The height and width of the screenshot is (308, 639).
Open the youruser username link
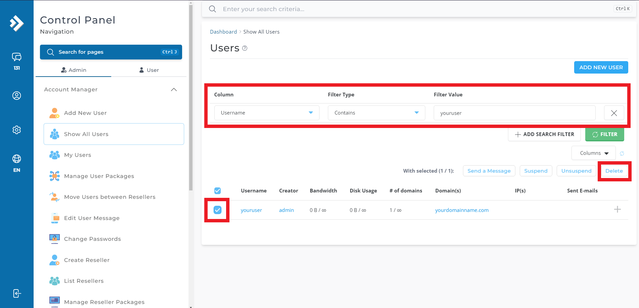251,210
